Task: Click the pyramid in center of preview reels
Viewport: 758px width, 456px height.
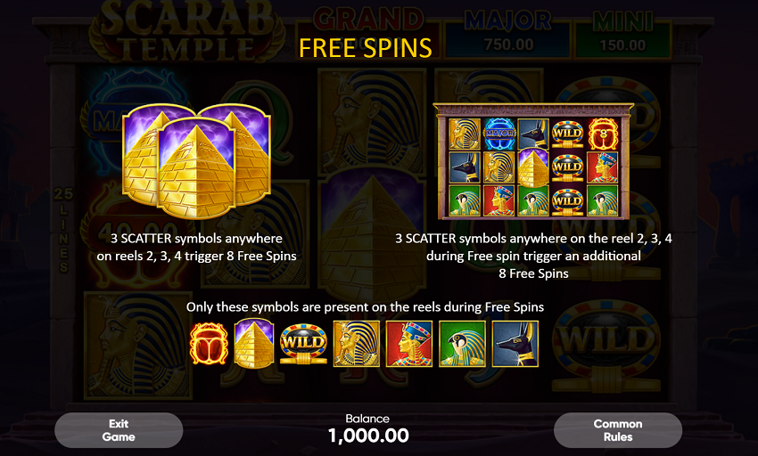Action: click(533, 167)
